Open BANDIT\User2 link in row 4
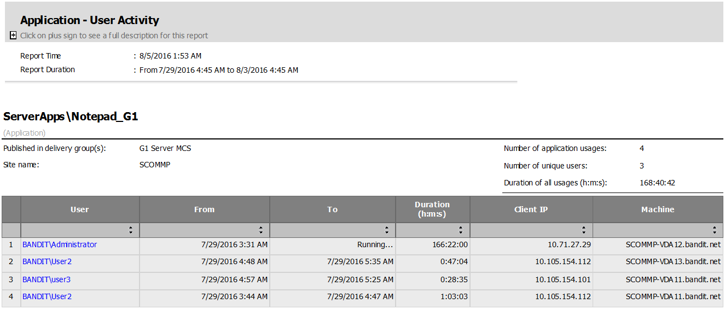The width and height of the screenshot is (725, 309). [x=47, y=297]
